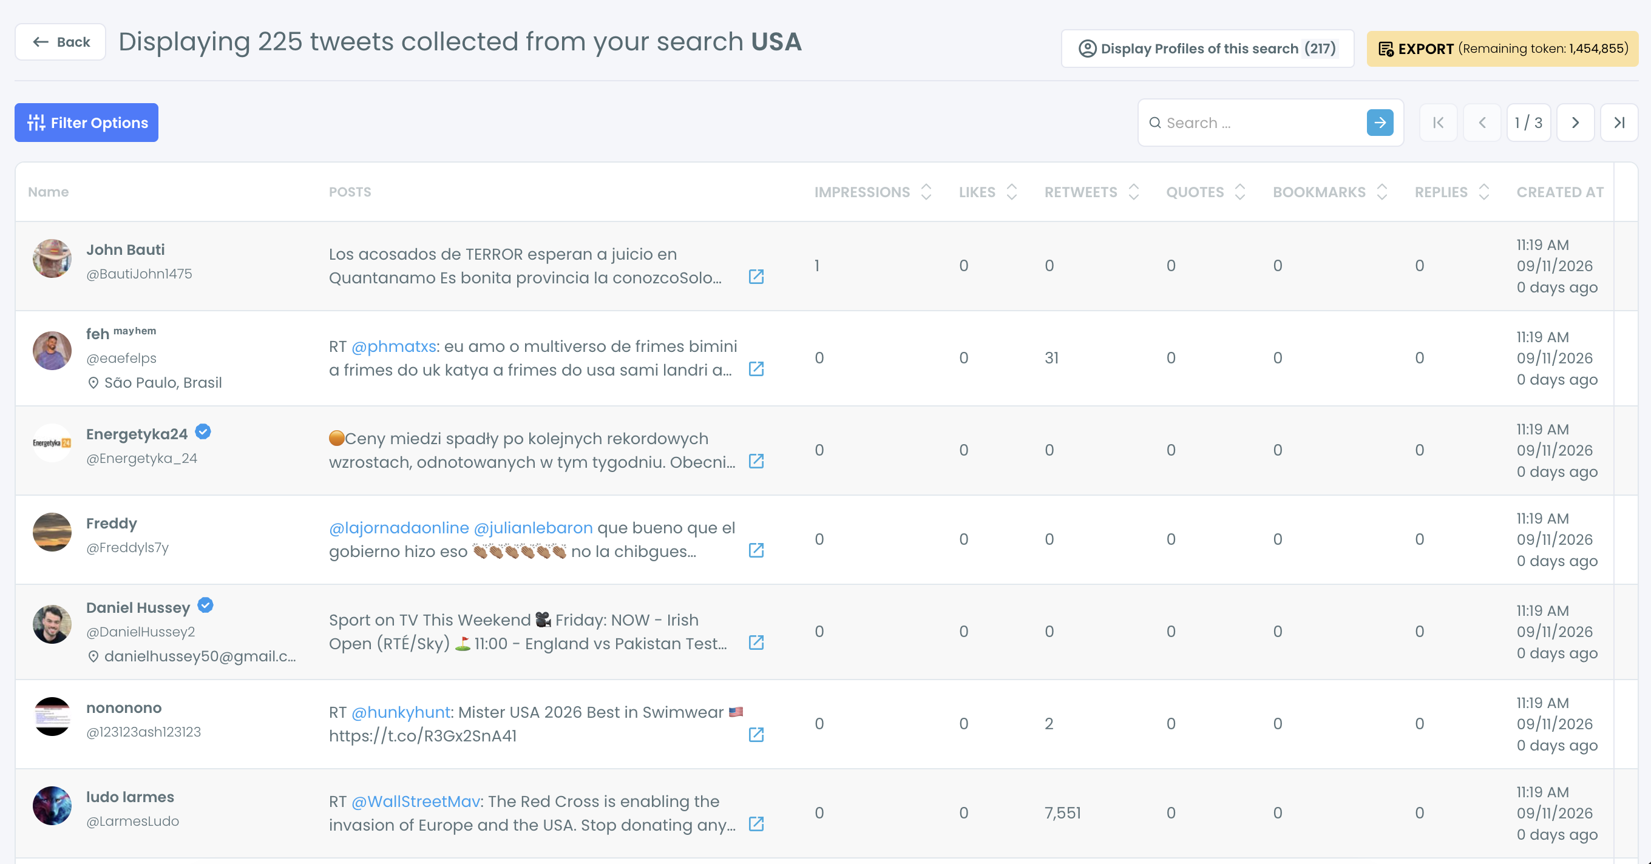Click the 1 / 3 page indicator
This screenshot has width=1651, height=864.
click(1528, 123)
